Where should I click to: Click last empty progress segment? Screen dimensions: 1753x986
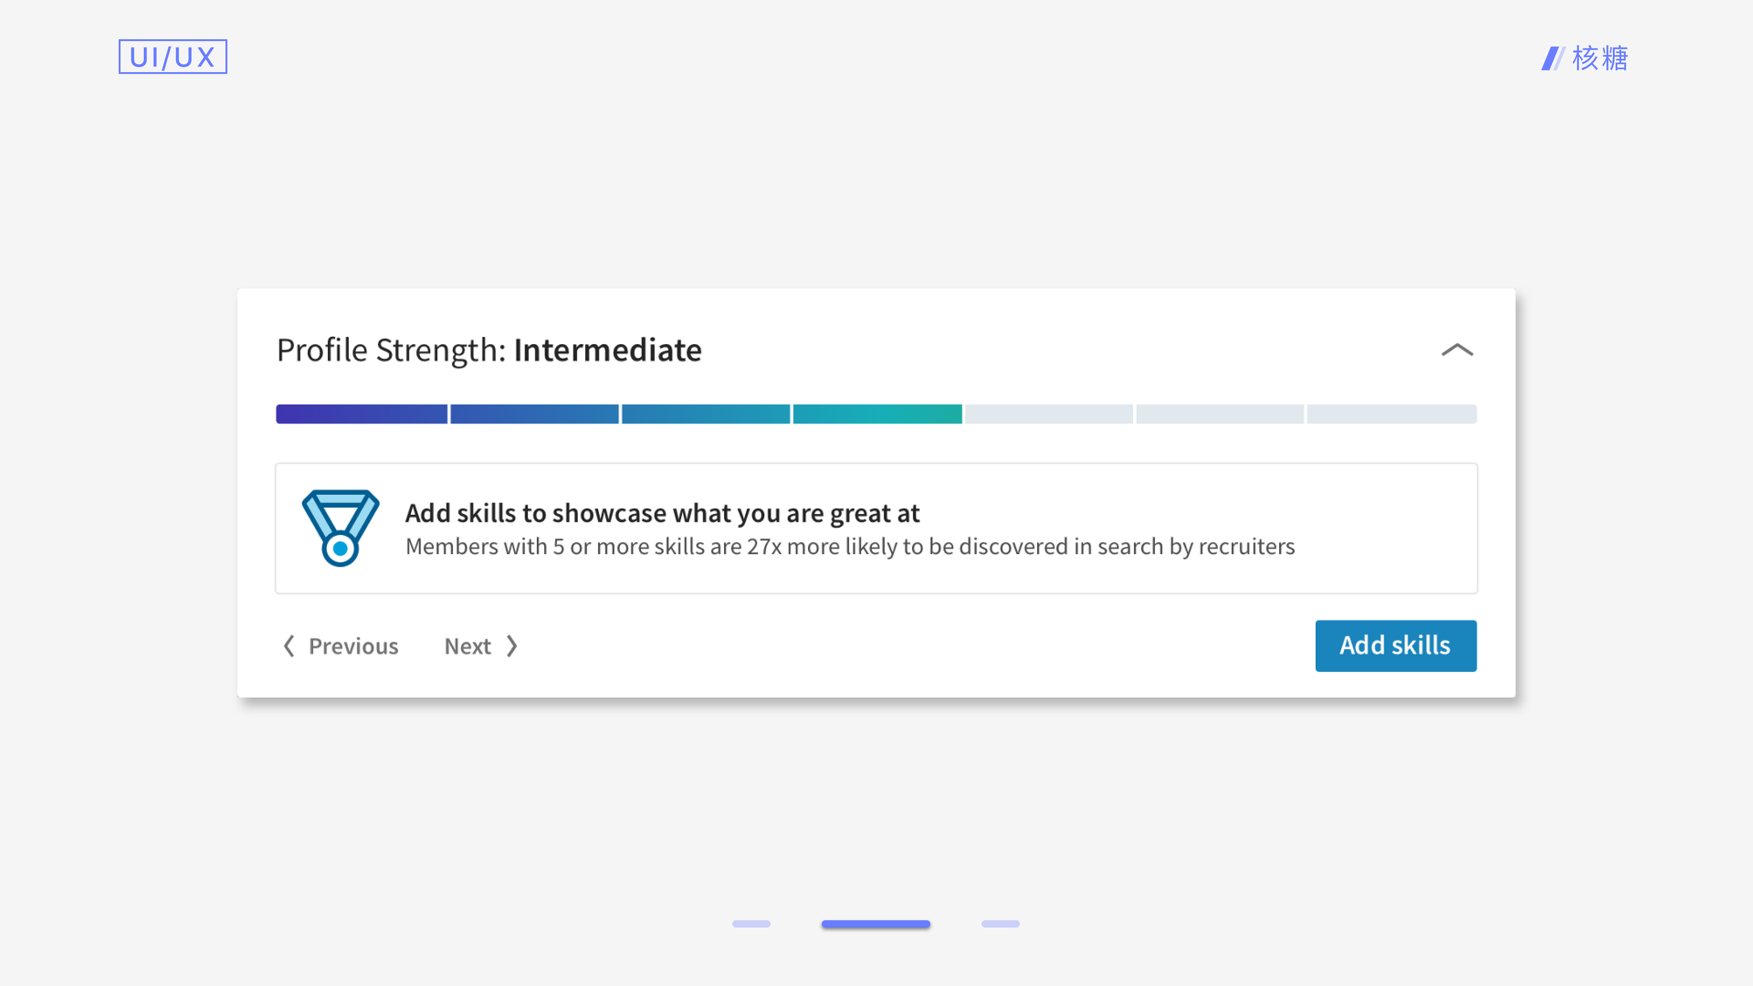pos(1391,414)
